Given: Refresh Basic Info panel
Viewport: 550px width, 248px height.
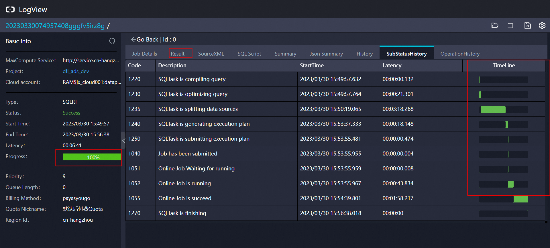Looking at the screenshot, I should pyautogui.click(x=112, y=41).
